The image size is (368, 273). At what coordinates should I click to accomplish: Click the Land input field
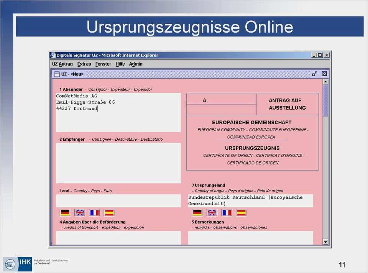tap(118, 201)
